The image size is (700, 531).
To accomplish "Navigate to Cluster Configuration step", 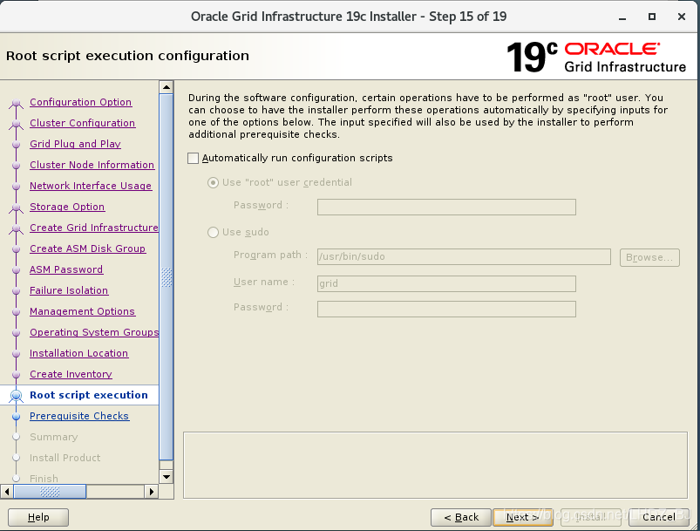I will (82, 123).
